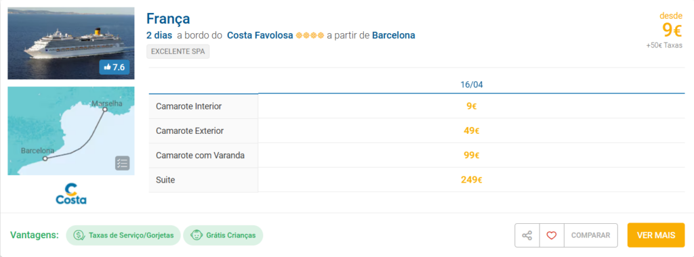Open the França cruise title link
Image resolution: width=694 pixels, height=257 pixels.
[x=168, y=18]
